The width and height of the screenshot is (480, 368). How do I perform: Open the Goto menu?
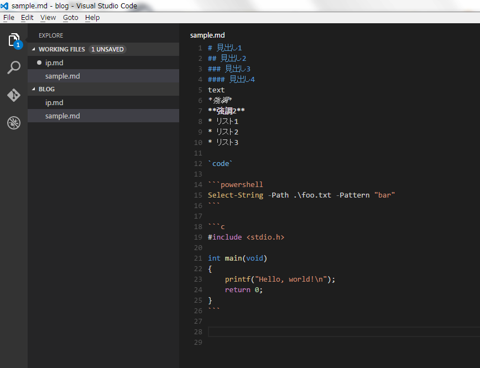pyautogui.click(x=70, y=17)
